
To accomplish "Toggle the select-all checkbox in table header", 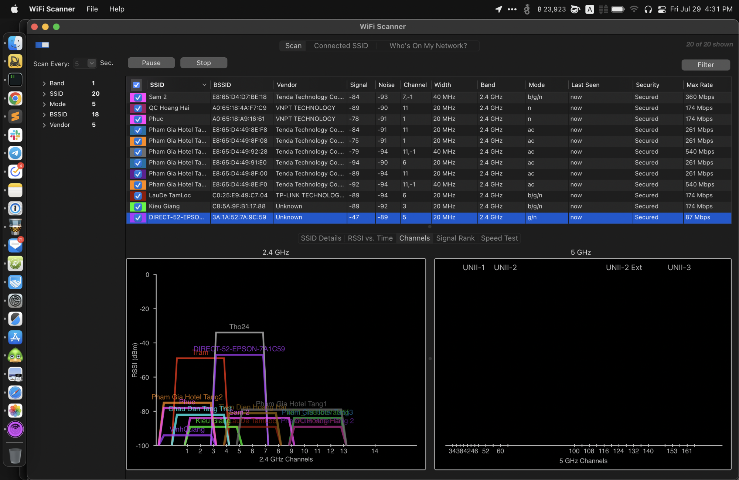I will (x=136, y=85).
